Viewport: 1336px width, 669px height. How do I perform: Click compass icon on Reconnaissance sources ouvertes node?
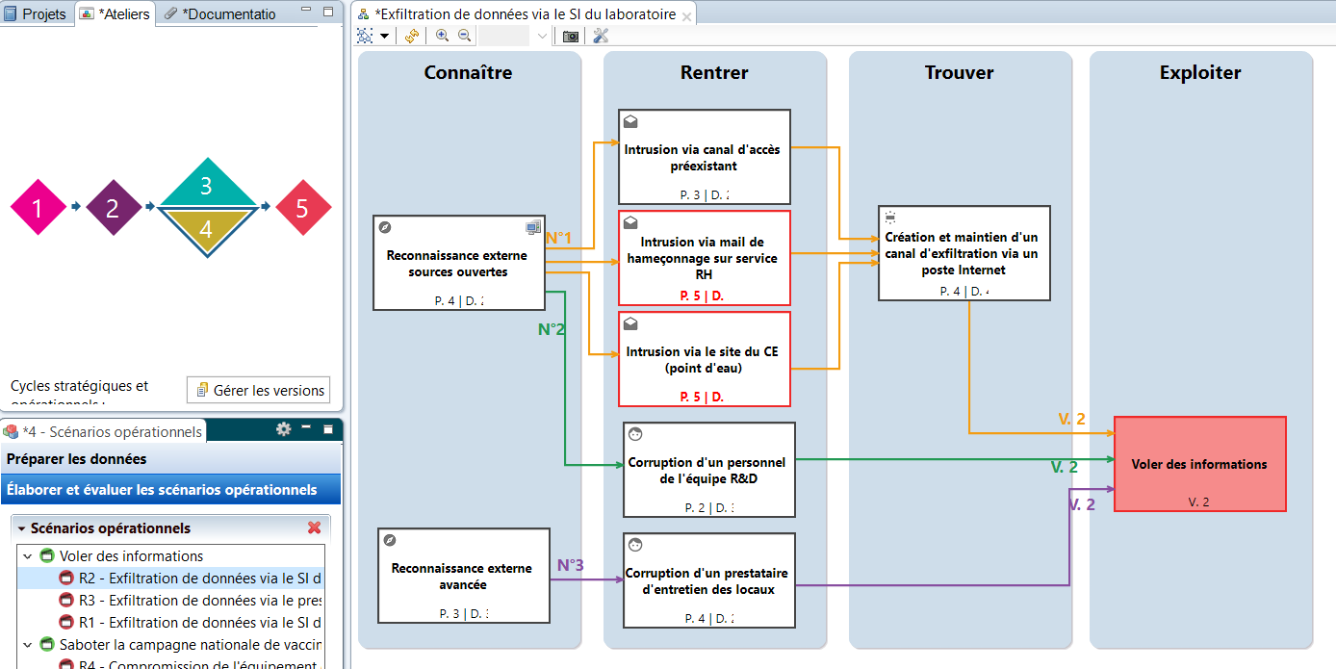(385, 228)
